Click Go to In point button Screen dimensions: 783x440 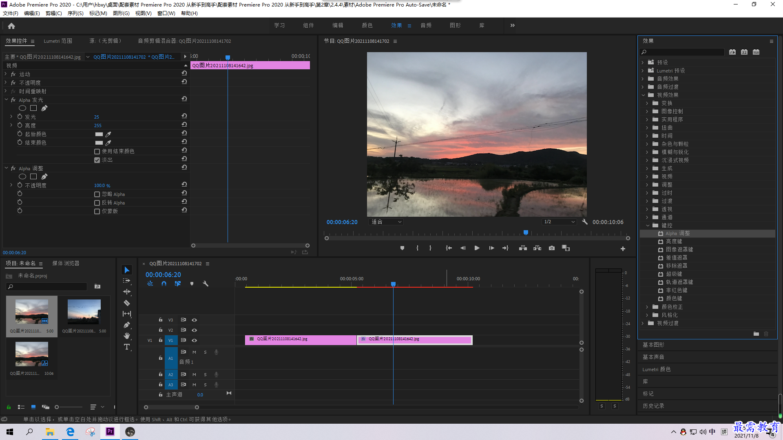(x=449, y=248)
